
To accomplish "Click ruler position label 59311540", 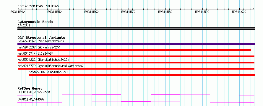I will coord(17,12).
